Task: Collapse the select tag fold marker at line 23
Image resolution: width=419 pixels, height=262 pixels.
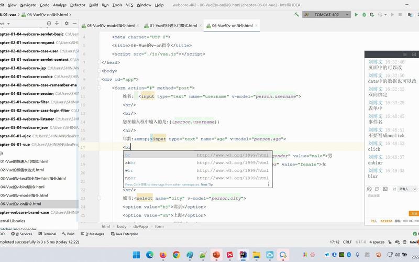Action: 99,198
